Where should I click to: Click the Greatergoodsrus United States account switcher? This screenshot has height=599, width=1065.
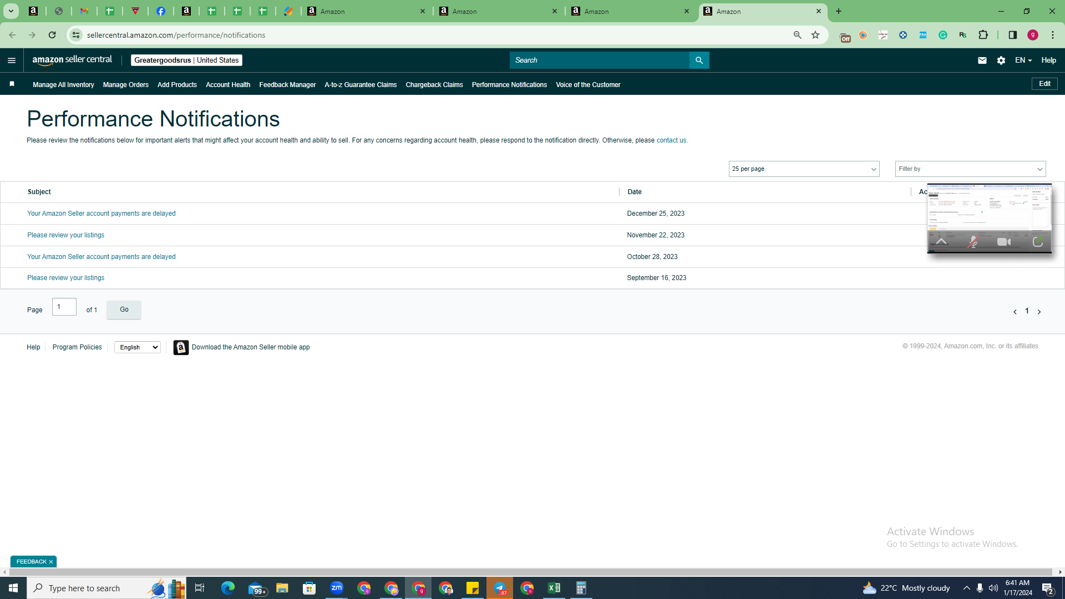[186, 60]
